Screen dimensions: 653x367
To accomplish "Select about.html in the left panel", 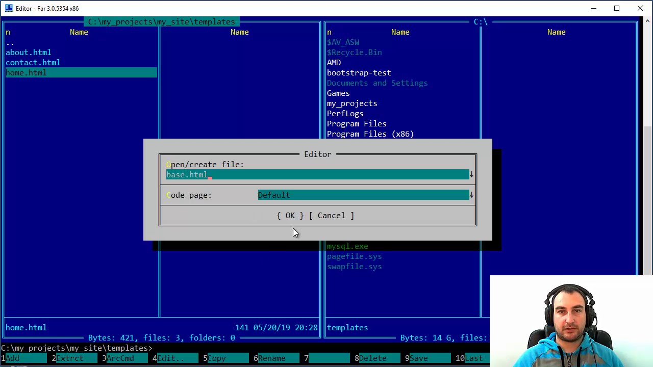I will (28, 53).
